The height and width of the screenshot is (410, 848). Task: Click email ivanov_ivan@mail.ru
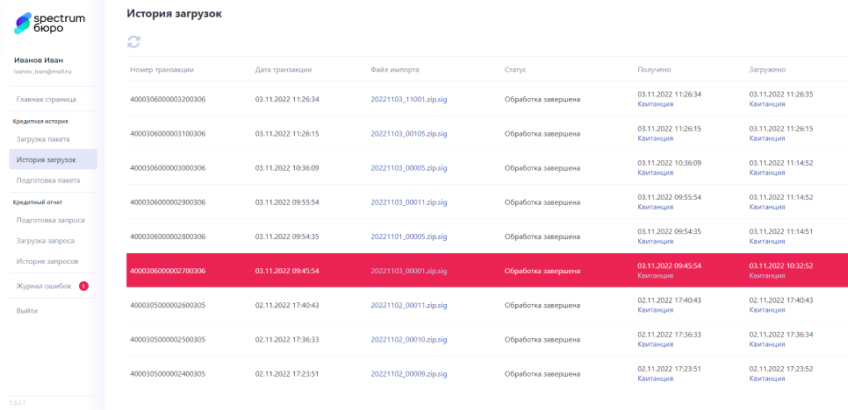(x=43, y=71)
